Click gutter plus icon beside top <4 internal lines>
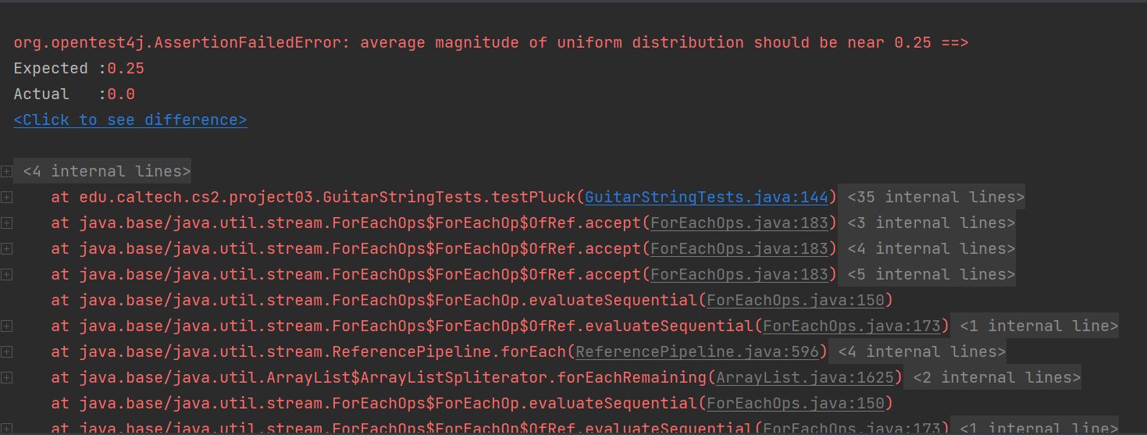 (6, 172)
